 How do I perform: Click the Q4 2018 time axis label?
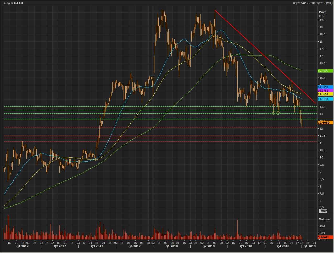(283, 246)
